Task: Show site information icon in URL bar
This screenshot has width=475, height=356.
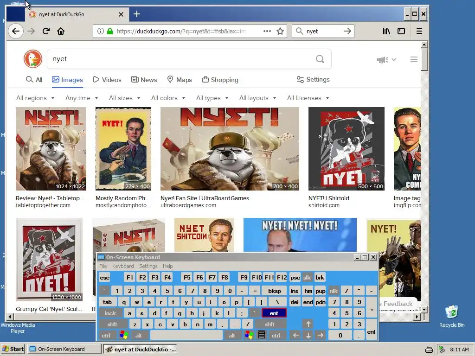Action: (100, 31)
